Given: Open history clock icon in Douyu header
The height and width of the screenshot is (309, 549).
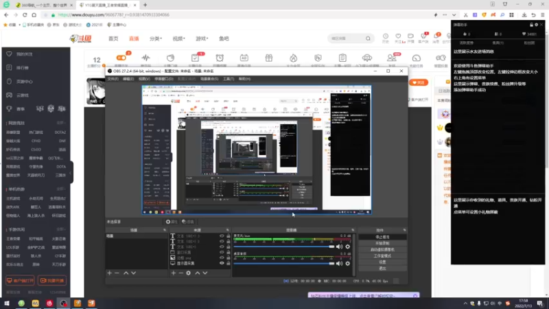Looking at the screenshot, I should tap(386, 36).
